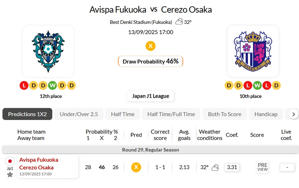The height and width of the screenshot is (188, 299).
Task: Click the Cerezo Osaka team crest
Action: (253, 51)
